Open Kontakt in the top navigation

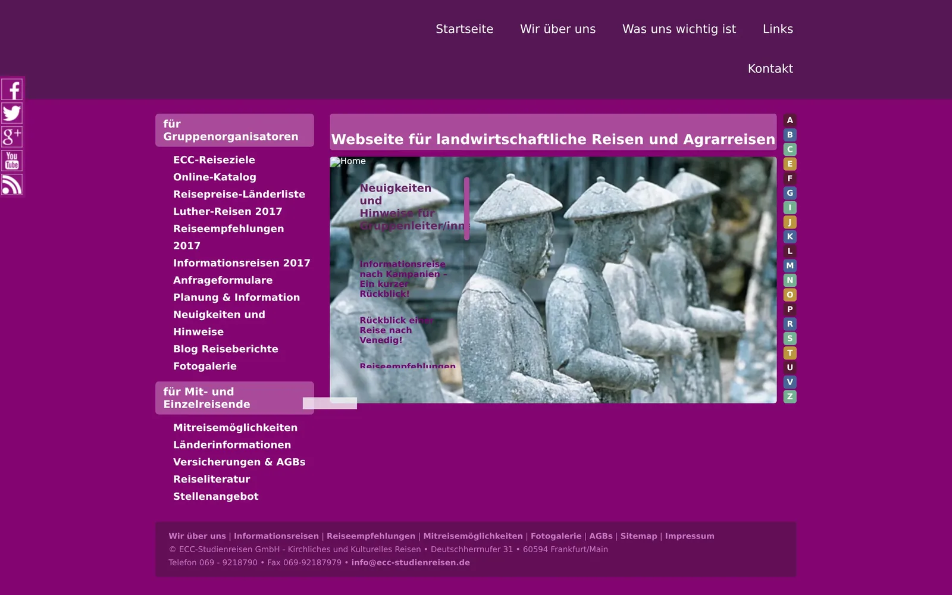pyautogui.click(x=771, y=69)
